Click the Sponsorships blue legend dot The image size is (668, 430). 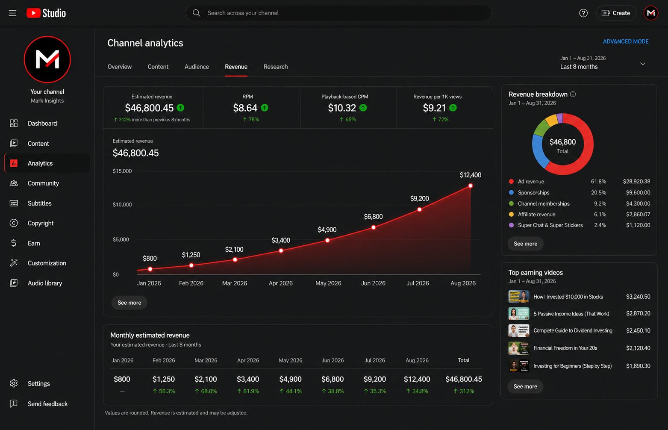point(511,193)
